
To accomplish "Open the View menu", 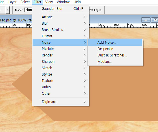I will [49, 2].
